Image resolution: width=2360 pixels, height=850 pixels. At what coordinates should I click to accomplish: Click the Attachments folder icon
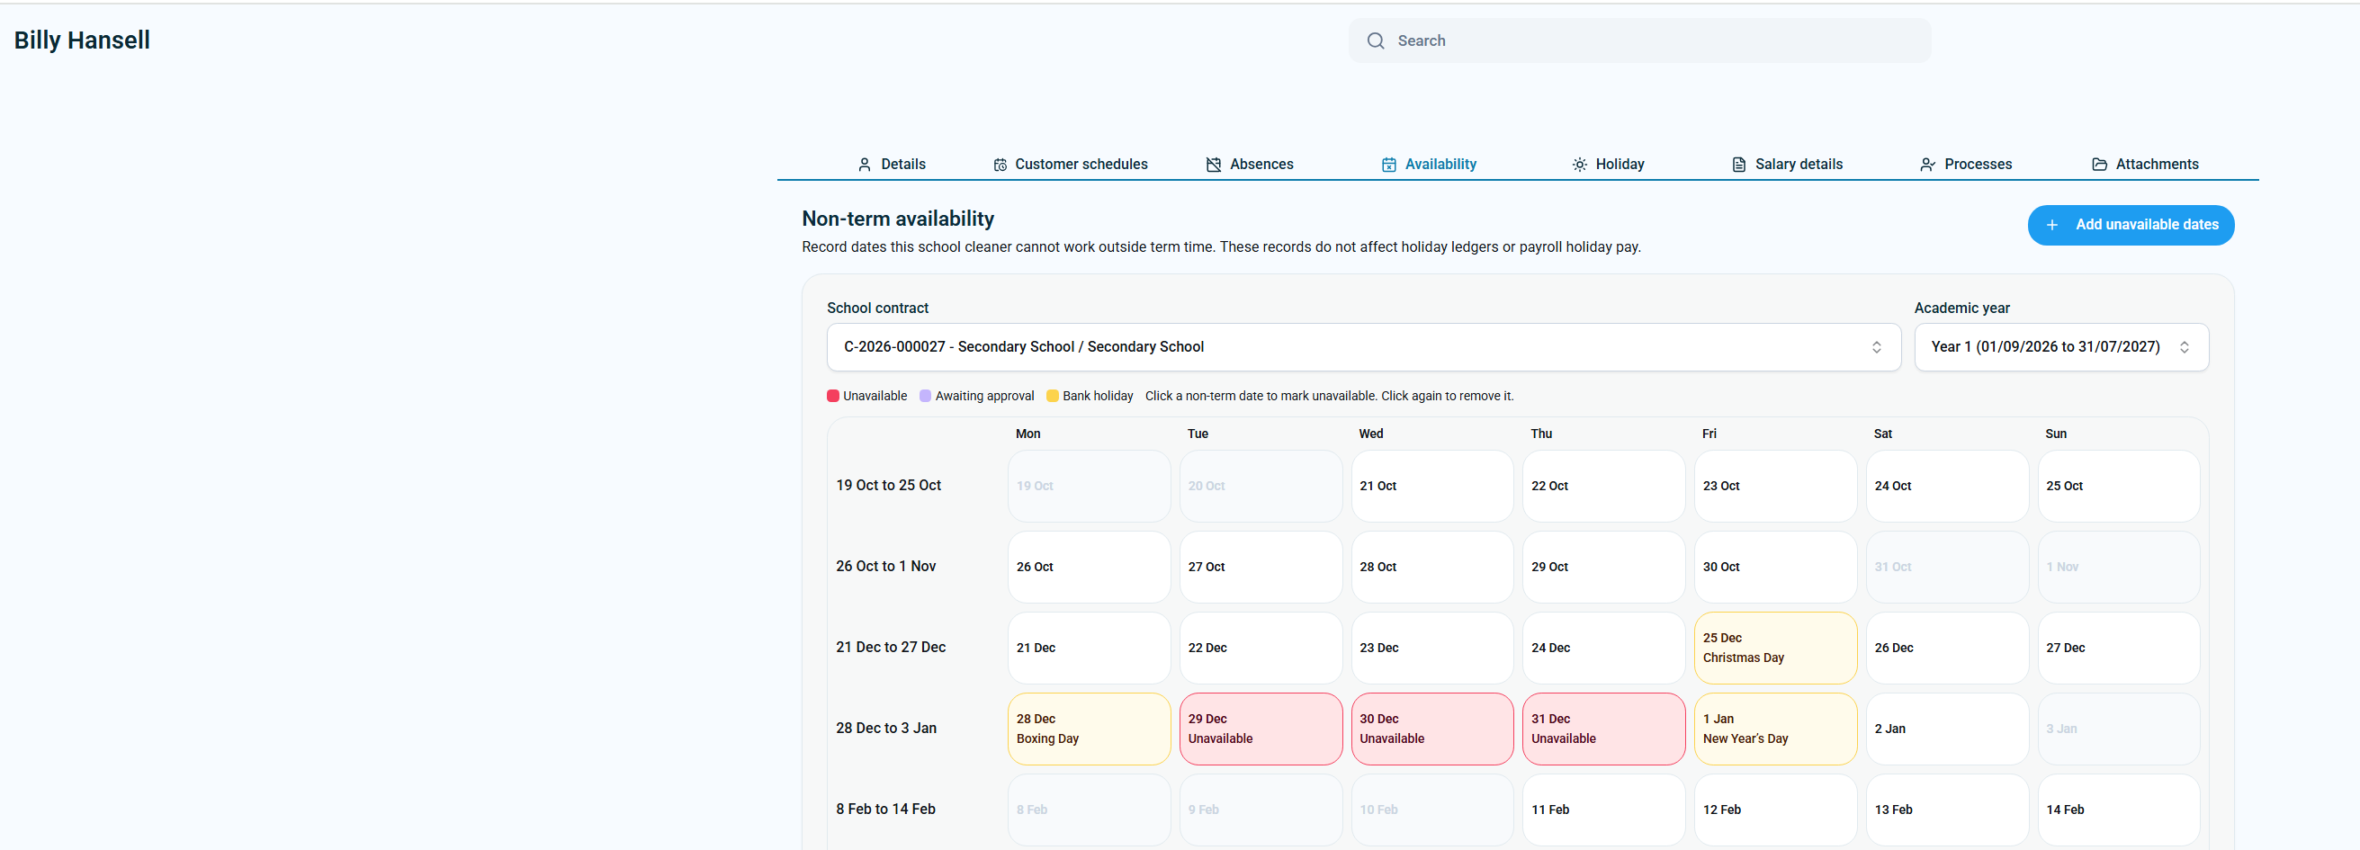click(x=2099, y=165)
